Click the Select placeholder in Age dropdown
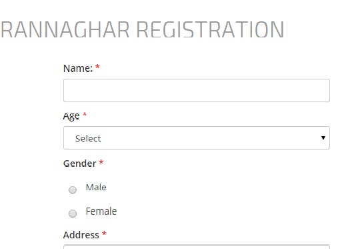 tap(88, 139)
